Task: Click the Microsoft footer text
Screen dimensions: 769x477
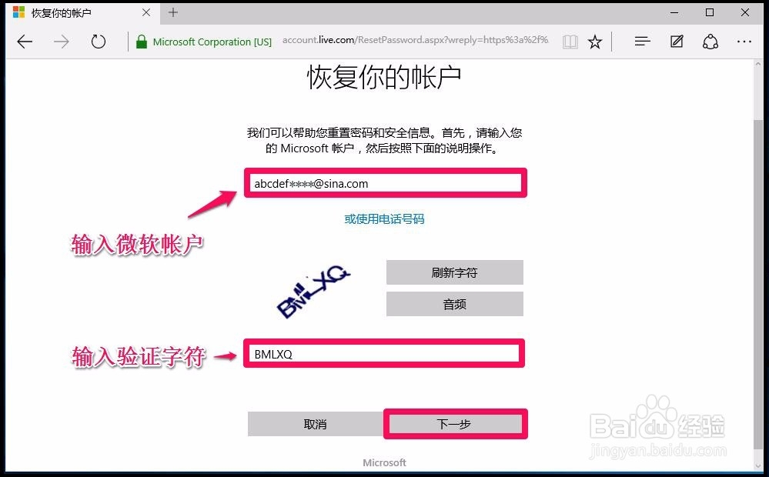Action: (384, 462)
